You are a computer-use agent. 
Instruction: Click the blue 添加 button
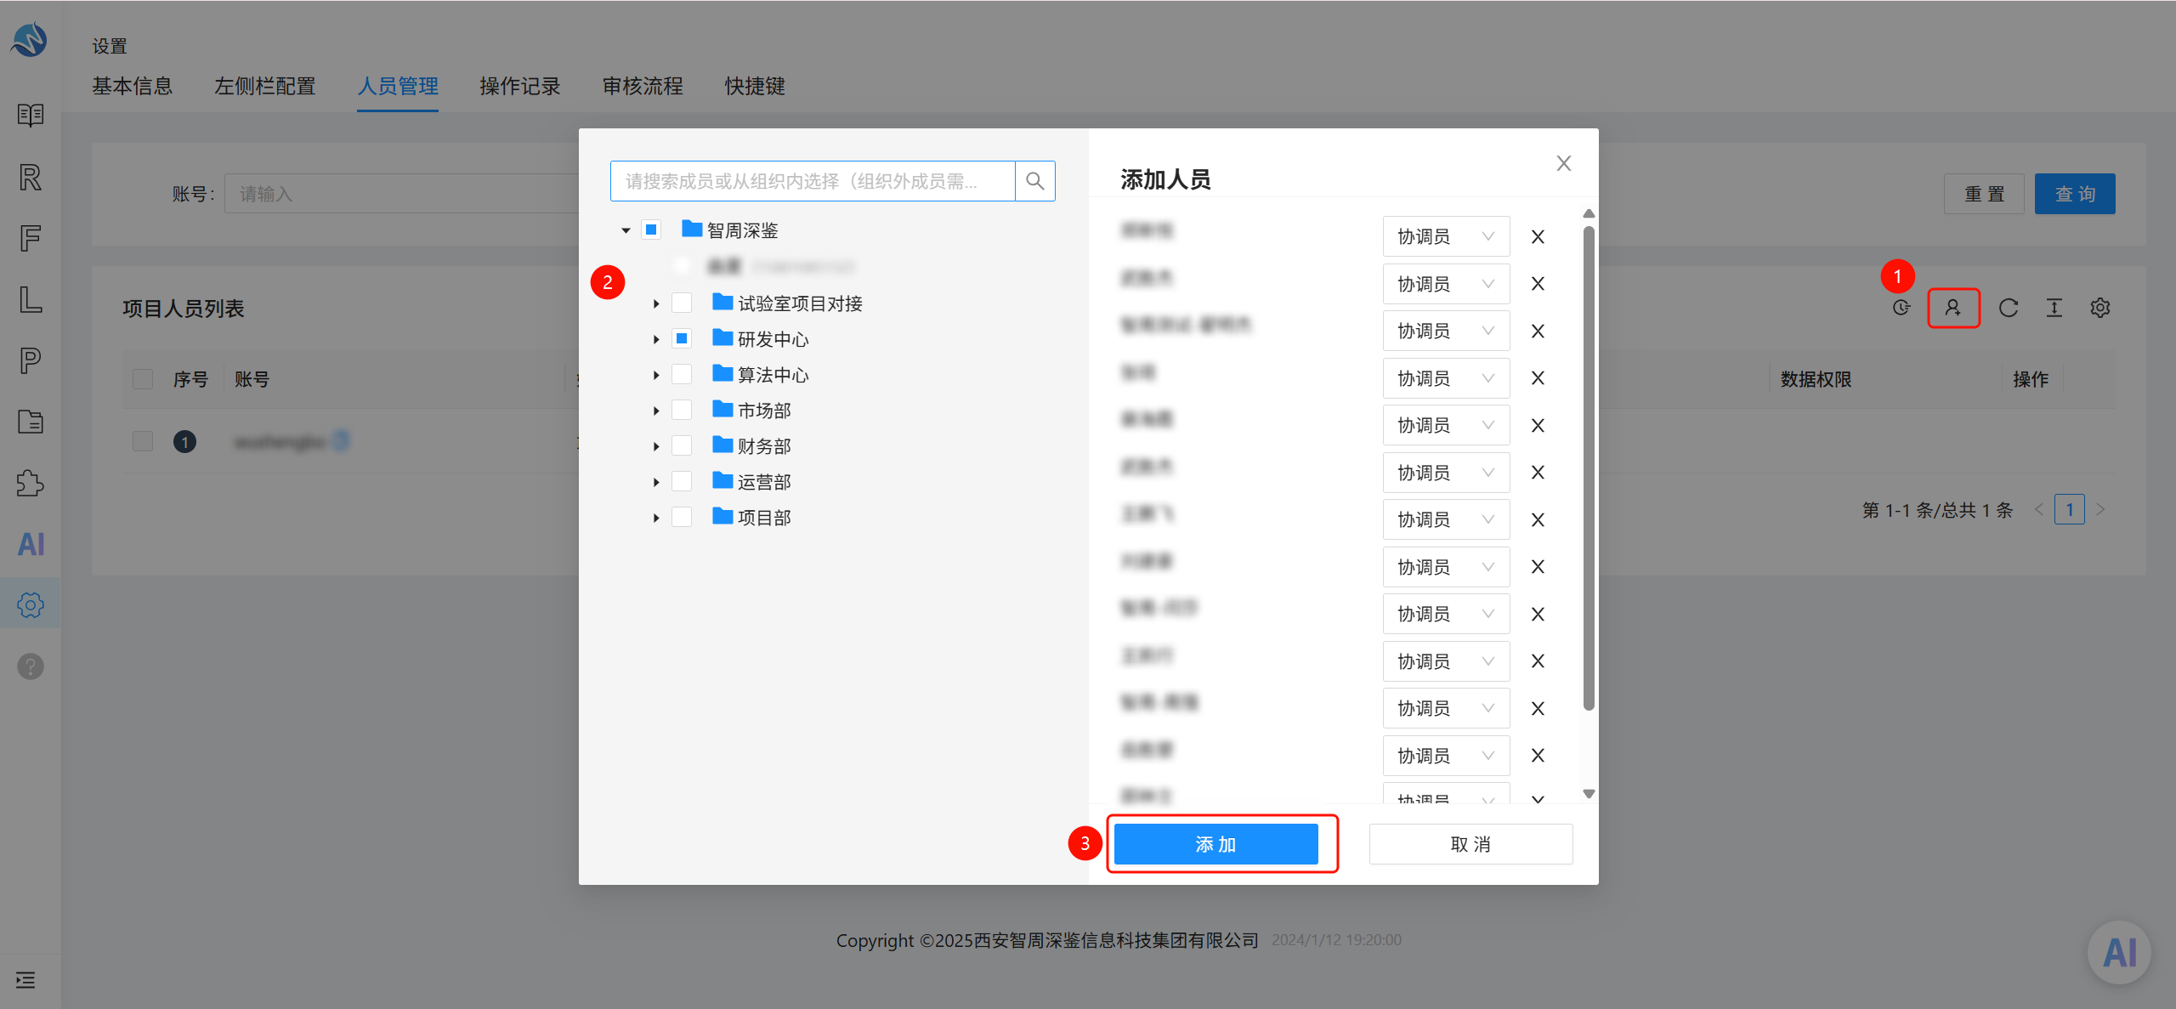[x=1216, y=844]
